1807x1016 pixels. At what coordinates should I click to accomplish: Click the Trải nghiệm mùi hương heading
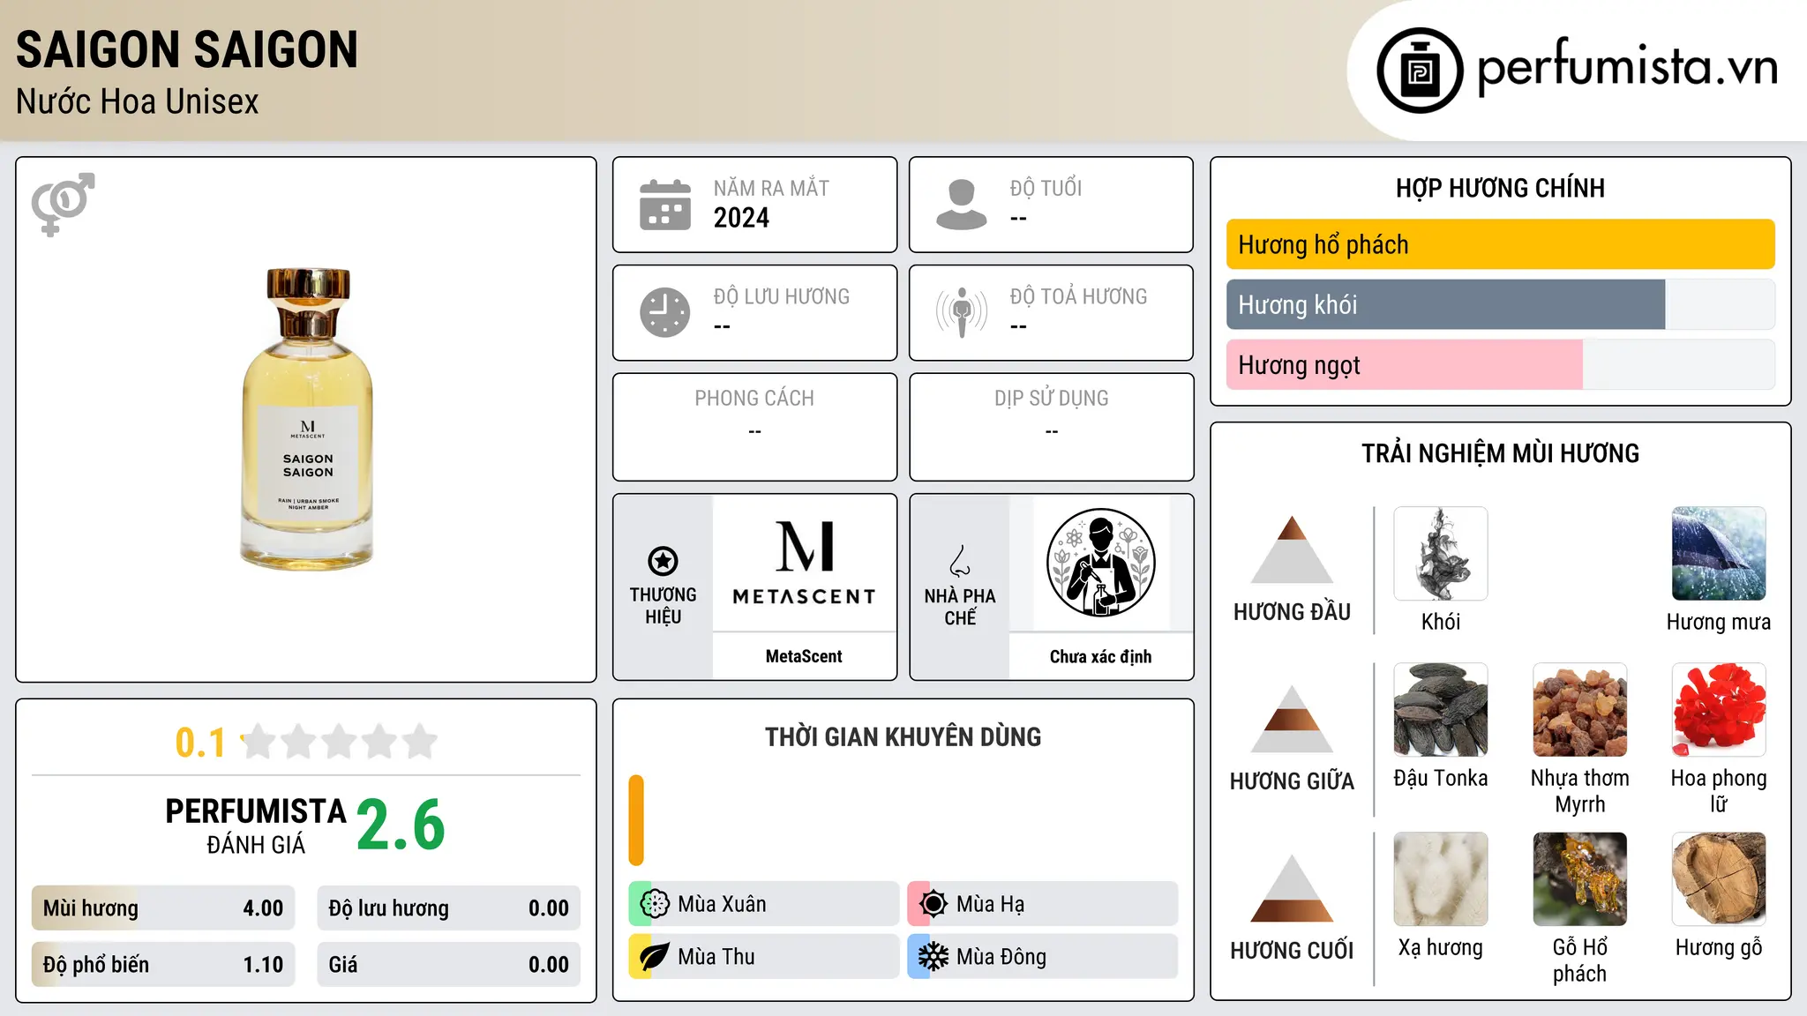[1500, 453]
